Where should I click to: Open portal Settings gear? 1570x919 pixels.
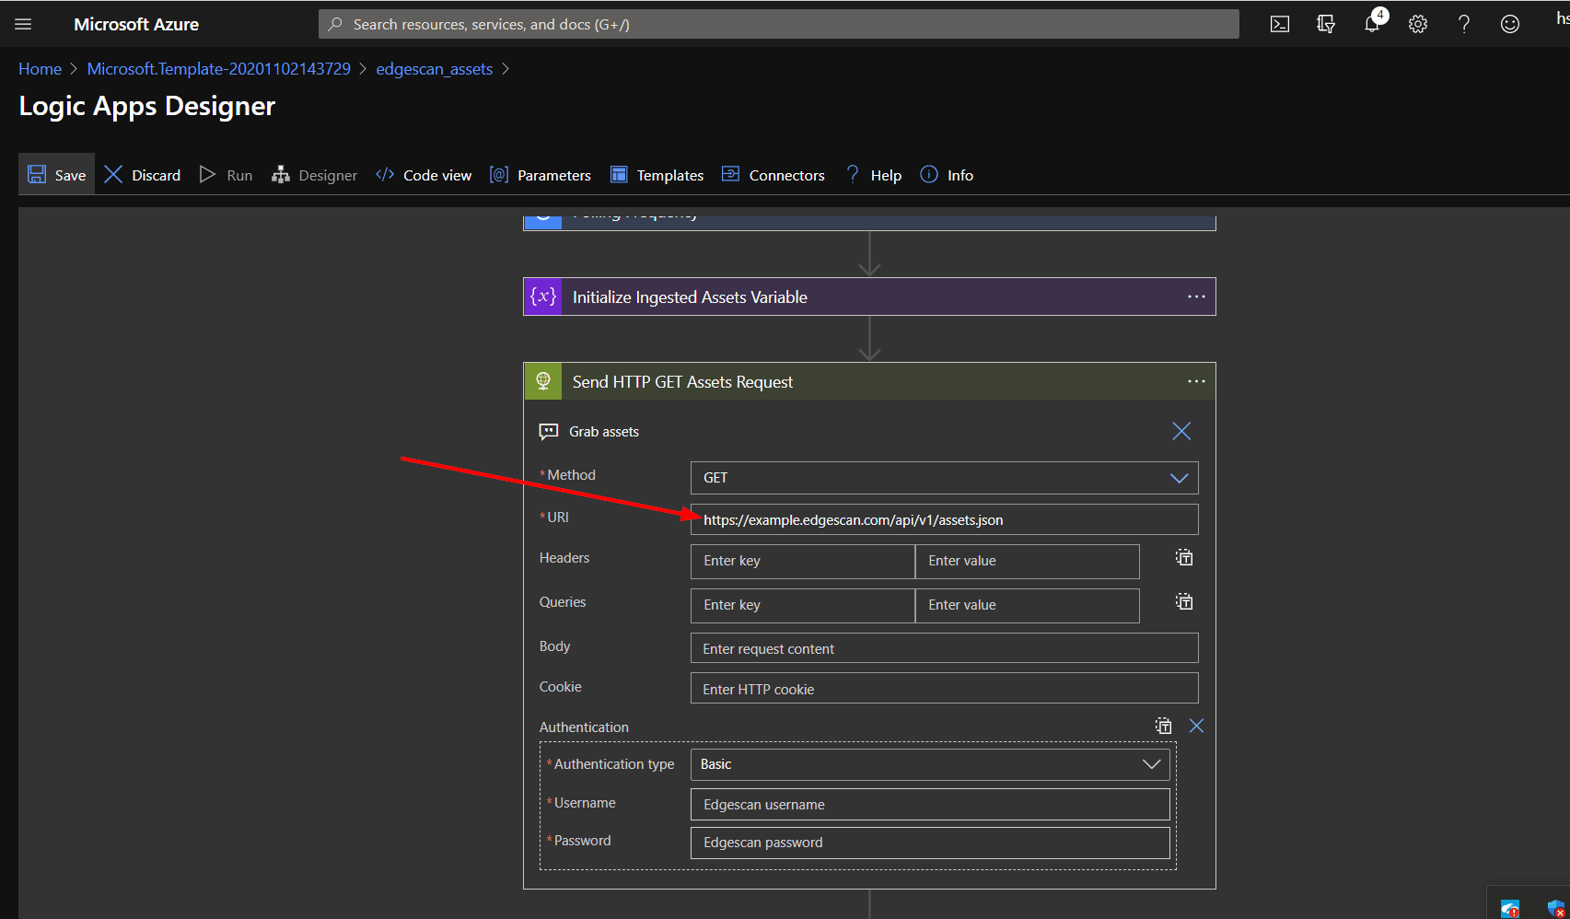pyautogui.click(x=1418, y=24)
